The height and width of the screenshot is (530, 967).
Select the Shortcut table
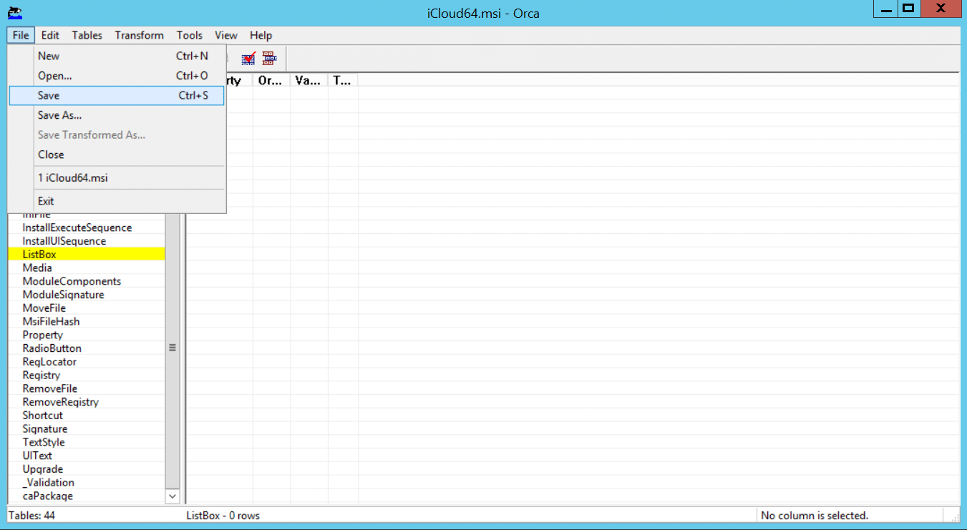86,416
